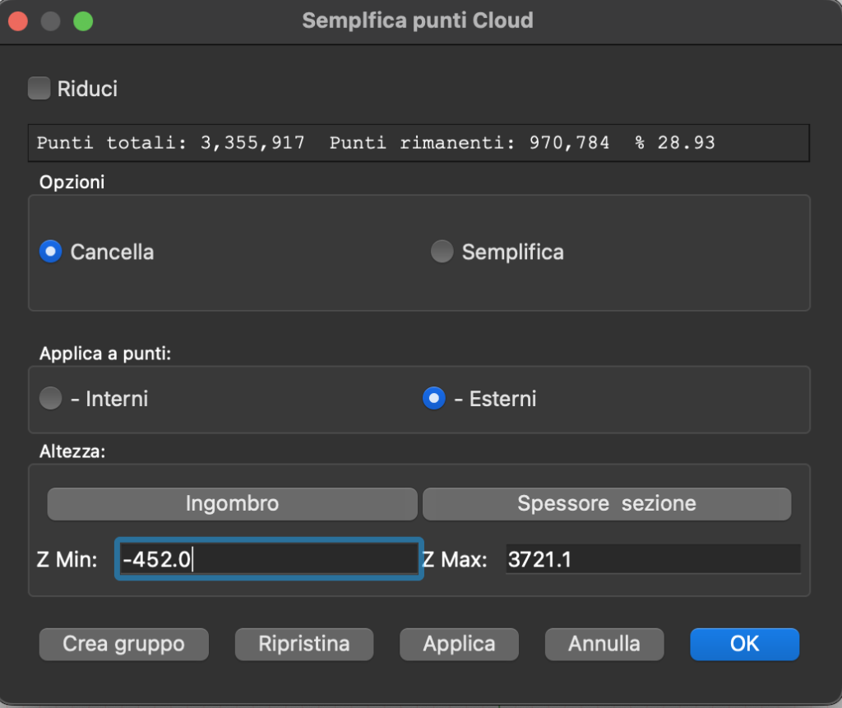842x708 pixels.
Task: Click the green zoom window button
Action: point(83,21)
